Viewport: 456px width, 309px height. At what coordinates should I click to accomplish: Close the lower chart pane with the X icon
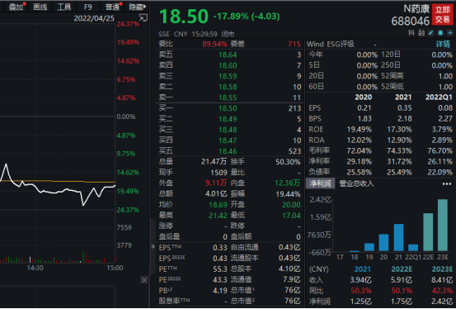(144, 280)
